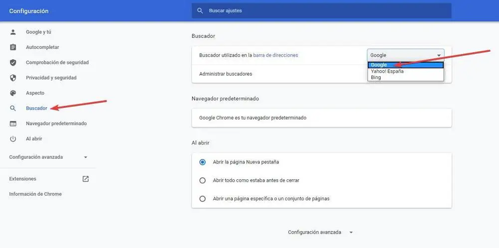
Task: Click the Al abrir power icon
Action: (13, 138)
